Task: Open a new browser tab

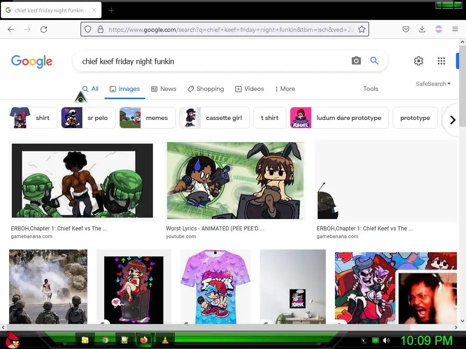Action: point(111,10)
